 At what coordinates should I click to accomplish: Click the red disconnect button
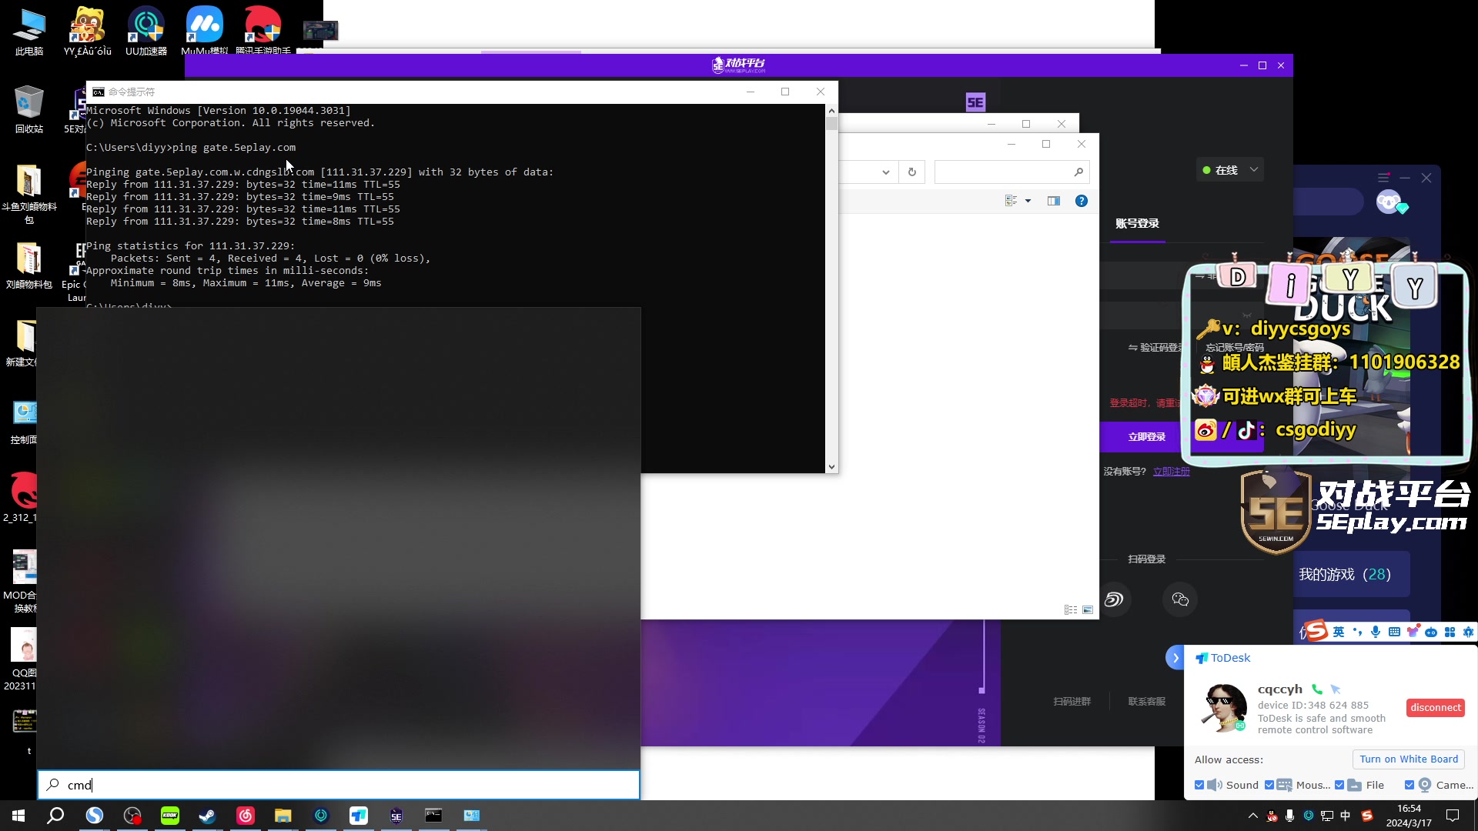pos(1435,707)
